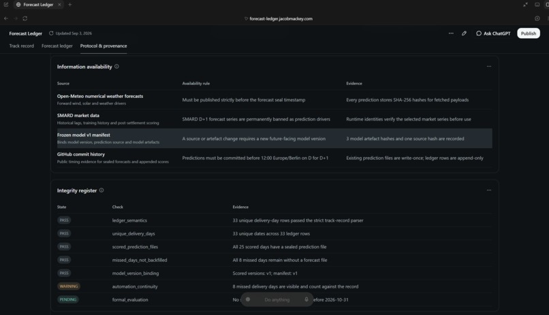The width and height of the screenshot is (549, 315).
Task: Select the Protocol & provenance tab
Action: tap(104, 46)
